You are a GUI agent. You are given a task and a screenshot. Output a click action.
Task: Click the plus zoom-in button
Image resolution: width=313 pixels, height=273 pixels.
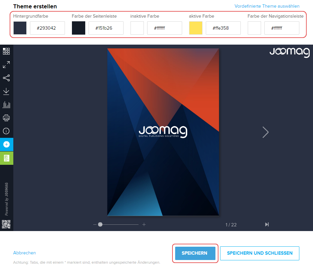click(x=144, y=224)
